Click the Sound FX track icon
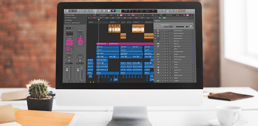Image resolution: width=258 pixels, height=126 pixels. point(158,70)
